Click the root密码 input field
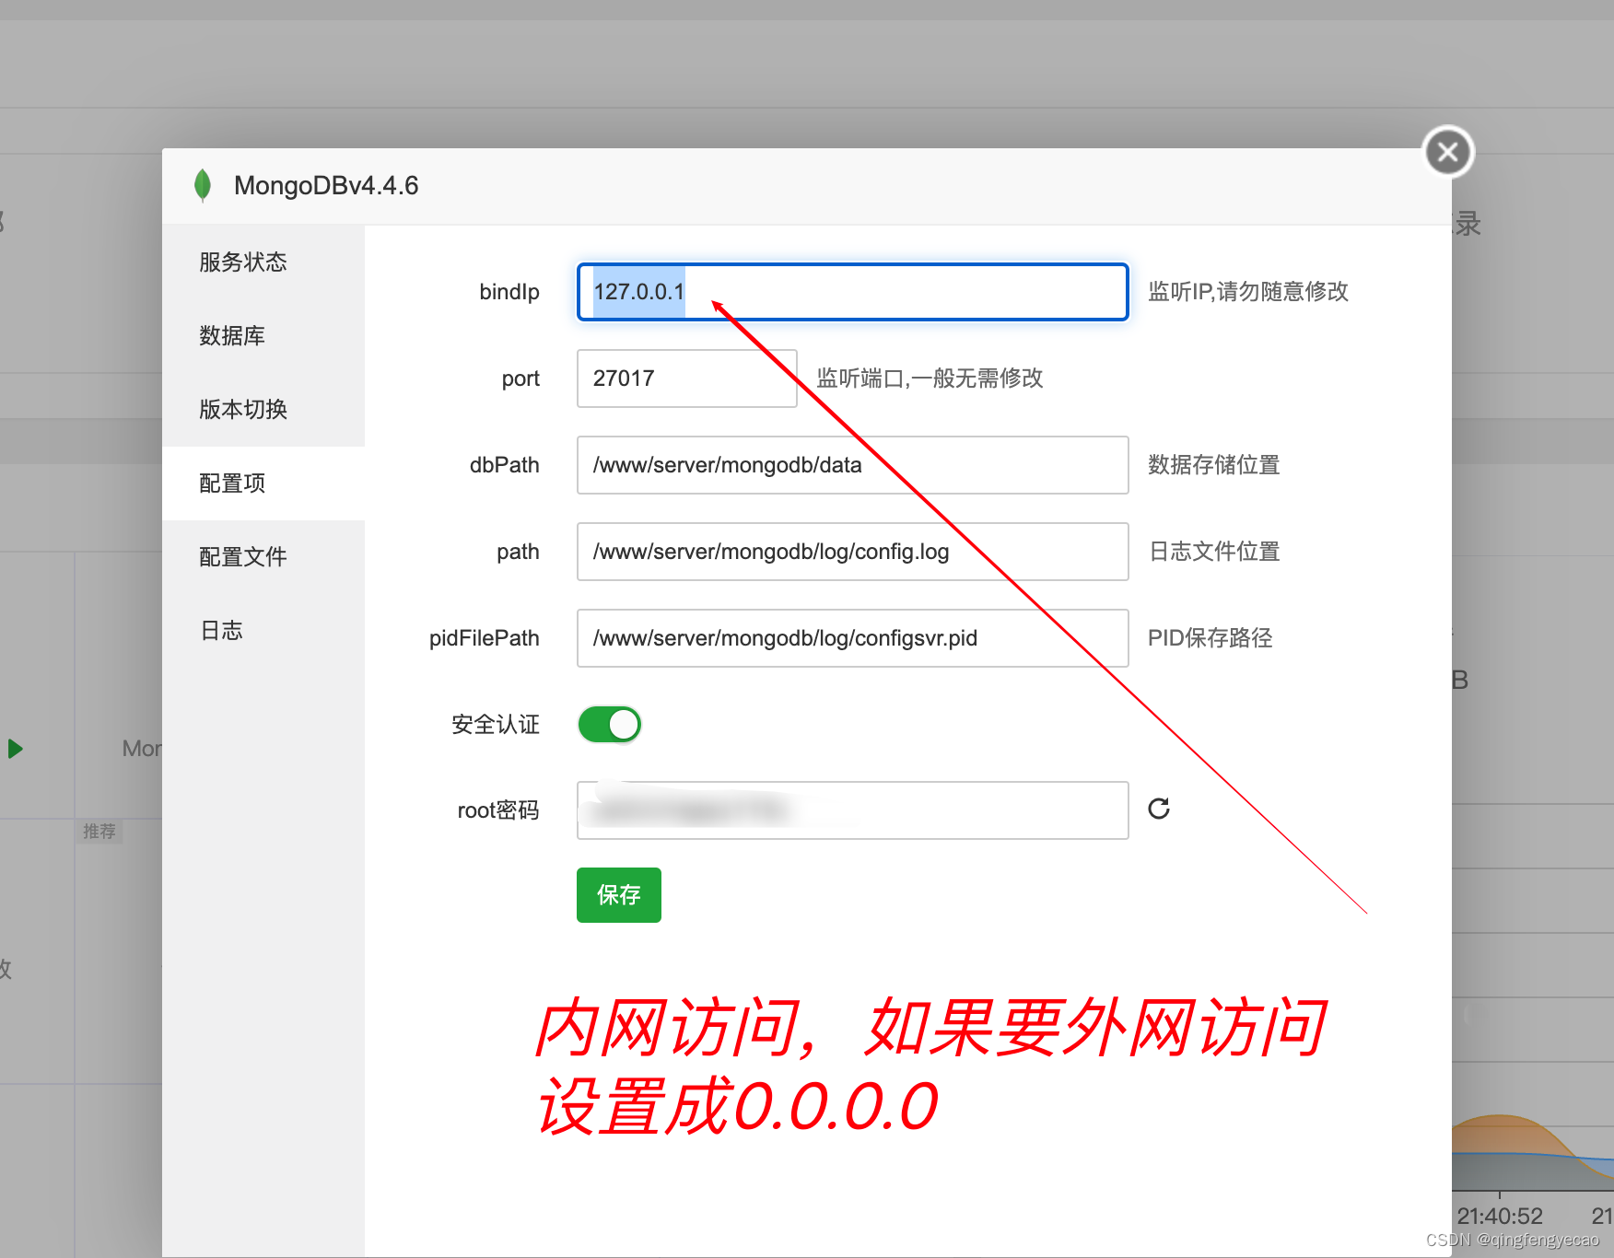The image size is (1614, 1258). pos(853,810)
